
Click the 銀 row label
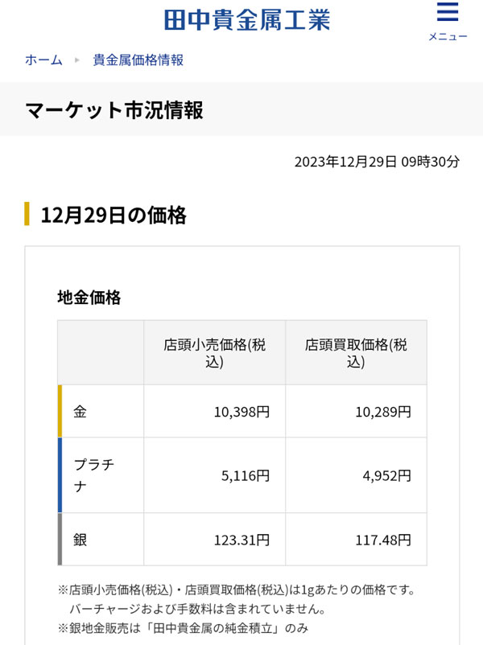[x=80, y=539]
